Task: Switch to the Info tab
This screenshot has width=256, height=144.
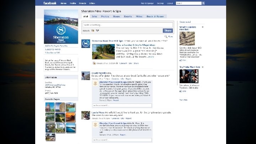Action: pyautogui.click(x=94, y=16)
